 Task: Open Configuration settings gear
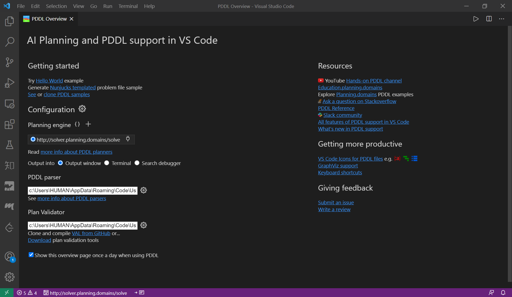(82, 109)
